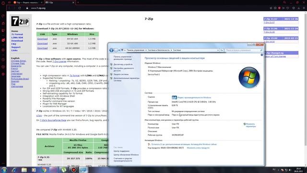This screenshot has width=307, height=173.
Task: Expand the control panel address bar dropdown
Action: [x=218, y=50]
